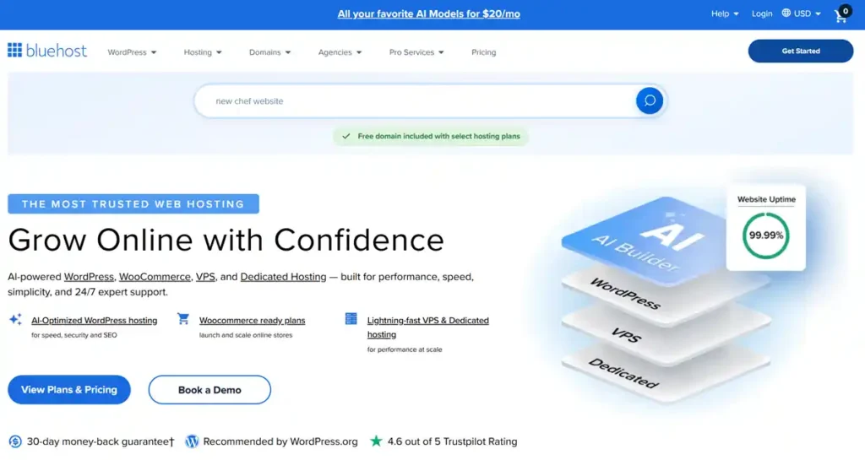Viewport: 865px width, 460px height.
Task: Click the WordPress logo icon
Action: pyautogui.click(x=192, y=441)
